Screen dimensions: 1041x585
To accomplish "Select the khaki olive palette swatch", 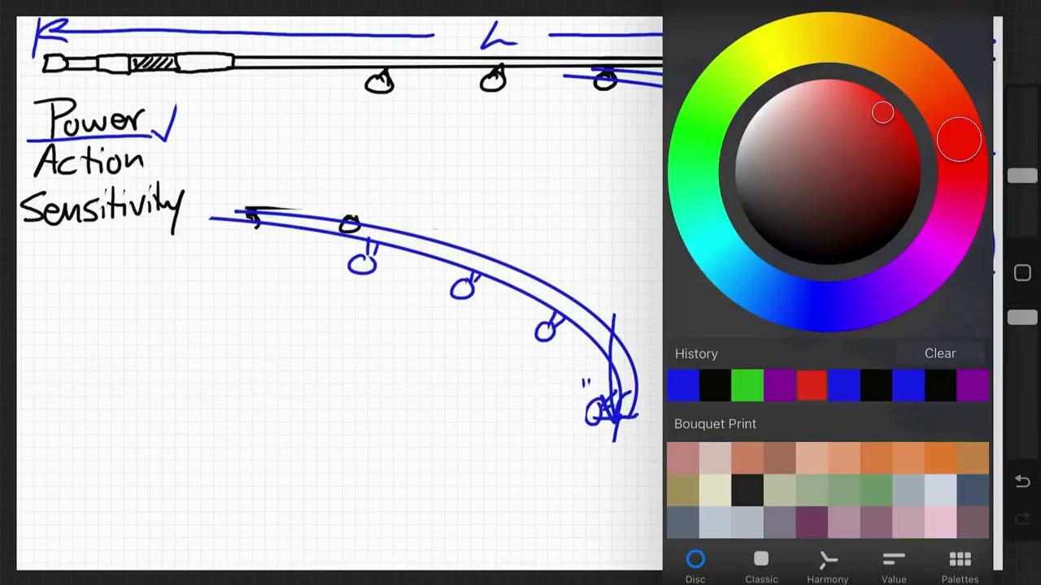I will point(683,490).
